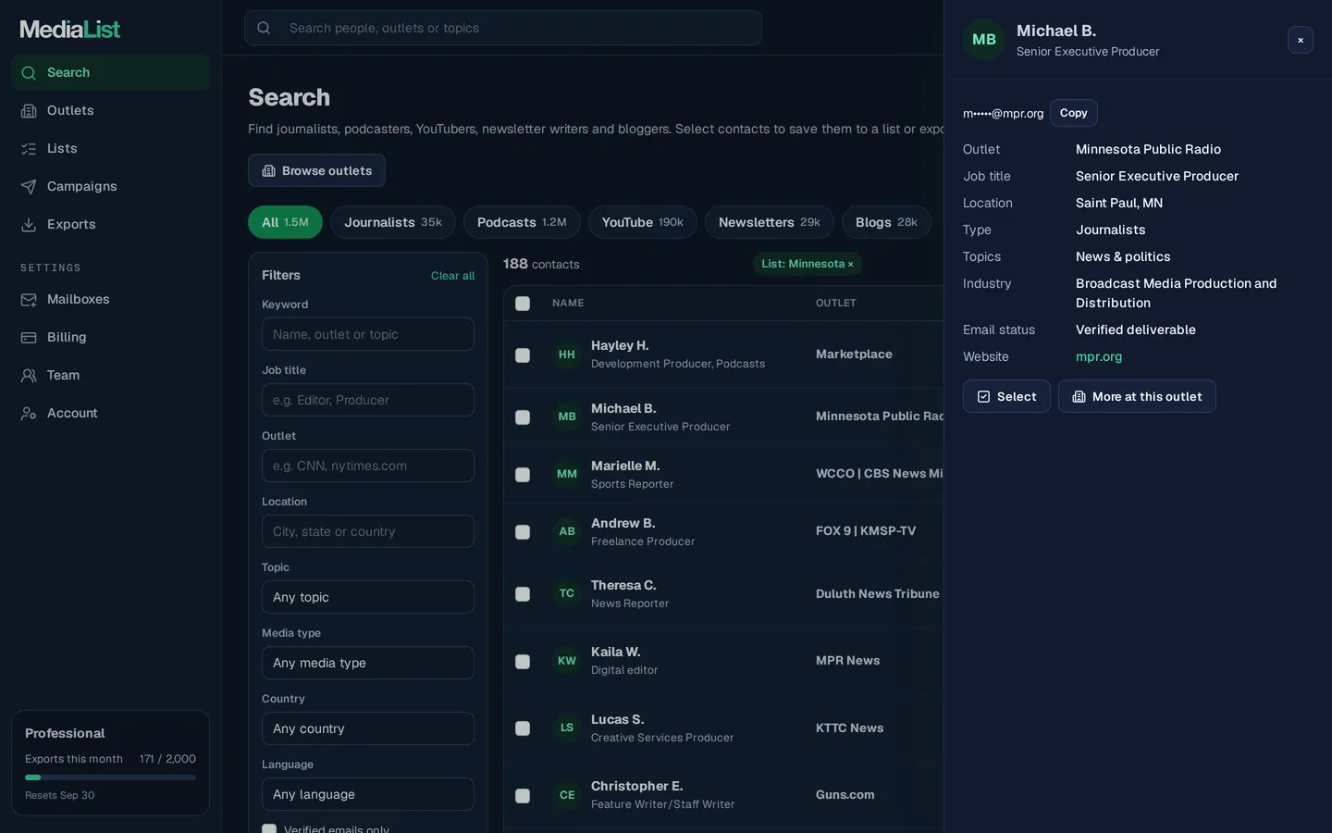This screenshot has width=1332, height=833.
Task: Click the LS avatar for Lucas S.
Action: [x=567, y=727]
